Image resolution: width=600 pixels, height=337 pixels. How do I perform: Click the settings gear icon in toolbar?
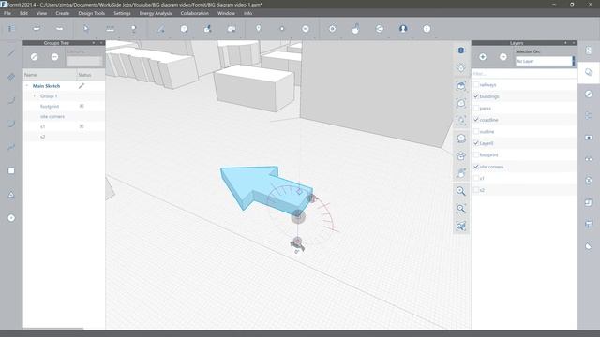coord(332,29)
